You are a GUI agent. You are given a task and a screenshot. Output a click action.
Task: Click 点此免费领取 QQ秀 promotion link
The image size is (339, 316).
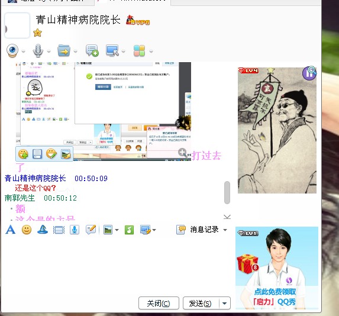[275, 296]
